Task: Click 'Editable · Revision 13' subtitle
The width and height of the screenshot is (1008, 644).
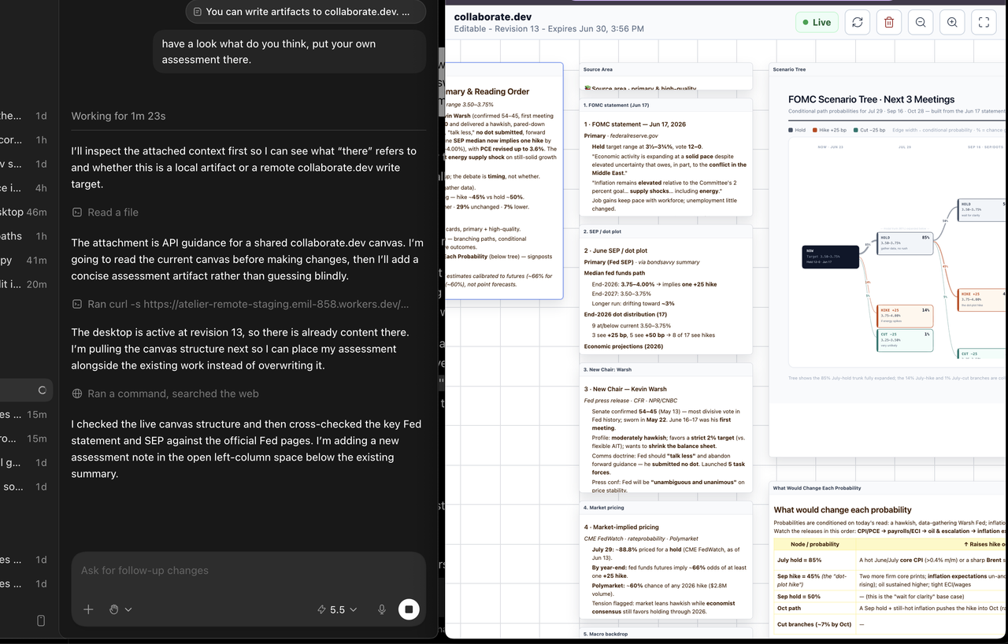Action: 549,29
